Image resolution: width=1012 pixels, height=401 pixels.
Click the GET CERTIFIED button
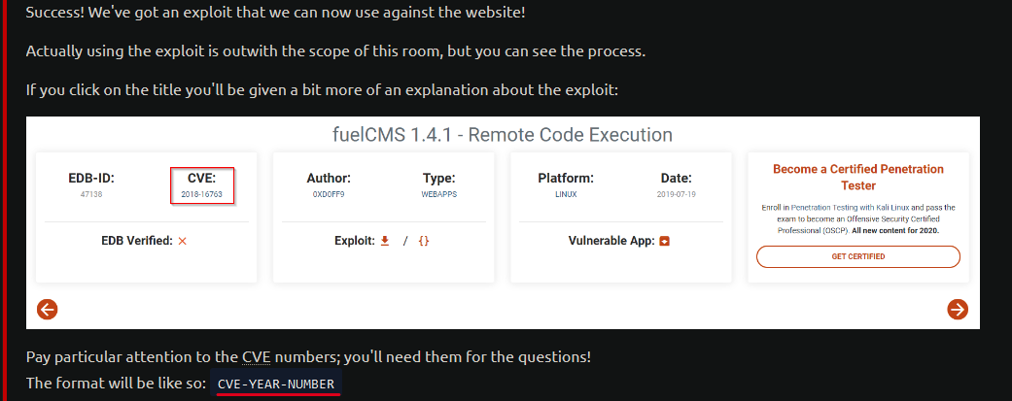pyautogui.click(x=857, y=256)
